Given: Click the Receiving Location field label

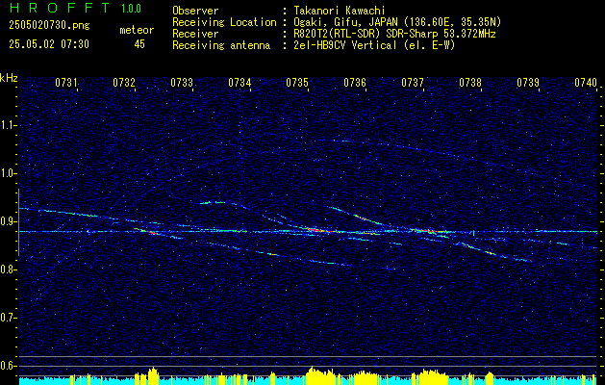Looking at the screenshot, I should click(224, 22).
